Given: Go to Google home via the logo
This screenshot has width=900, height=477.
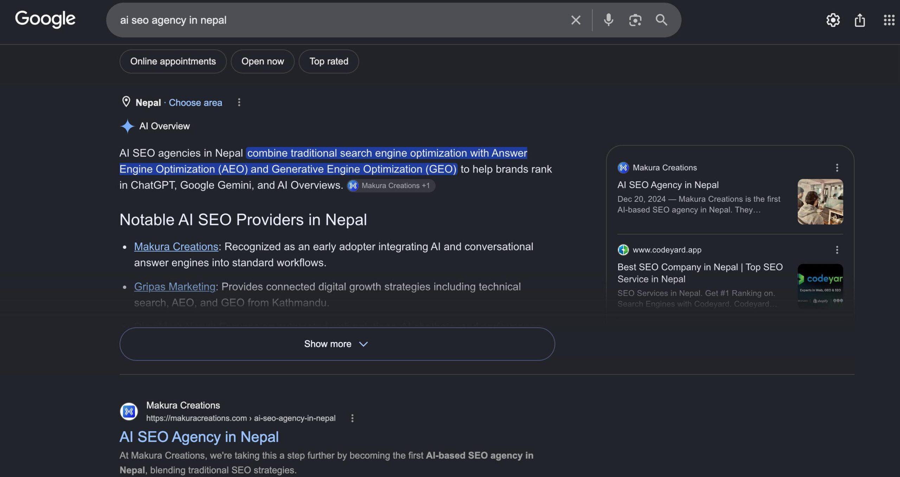Looking at the screenshot, I should pyautogui.click(x=45, y=19).
